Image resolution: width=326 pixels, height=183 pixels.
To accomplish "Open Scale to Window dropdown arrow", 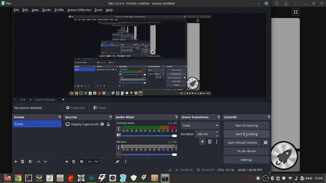I will click(x=63, y=99).
